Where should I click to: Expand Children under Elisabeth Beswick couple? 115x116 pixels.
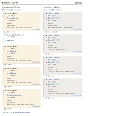point(5,109)
